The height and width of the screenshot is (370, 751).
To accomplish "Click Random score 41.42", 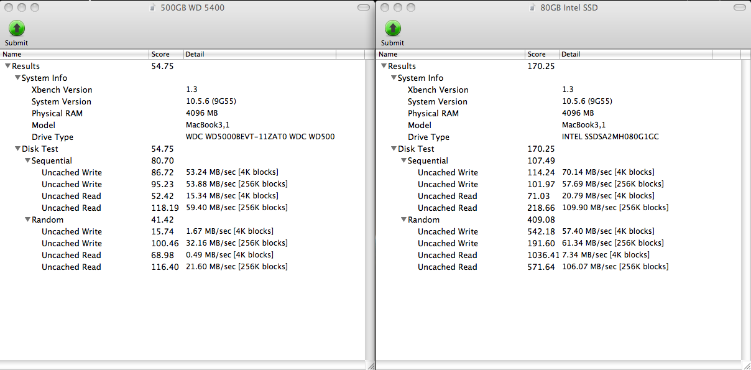I will pos(162,220).
